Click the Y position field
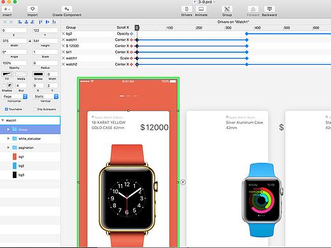The height and width of the screenshot is (248, 331). [x=45, y=31]
